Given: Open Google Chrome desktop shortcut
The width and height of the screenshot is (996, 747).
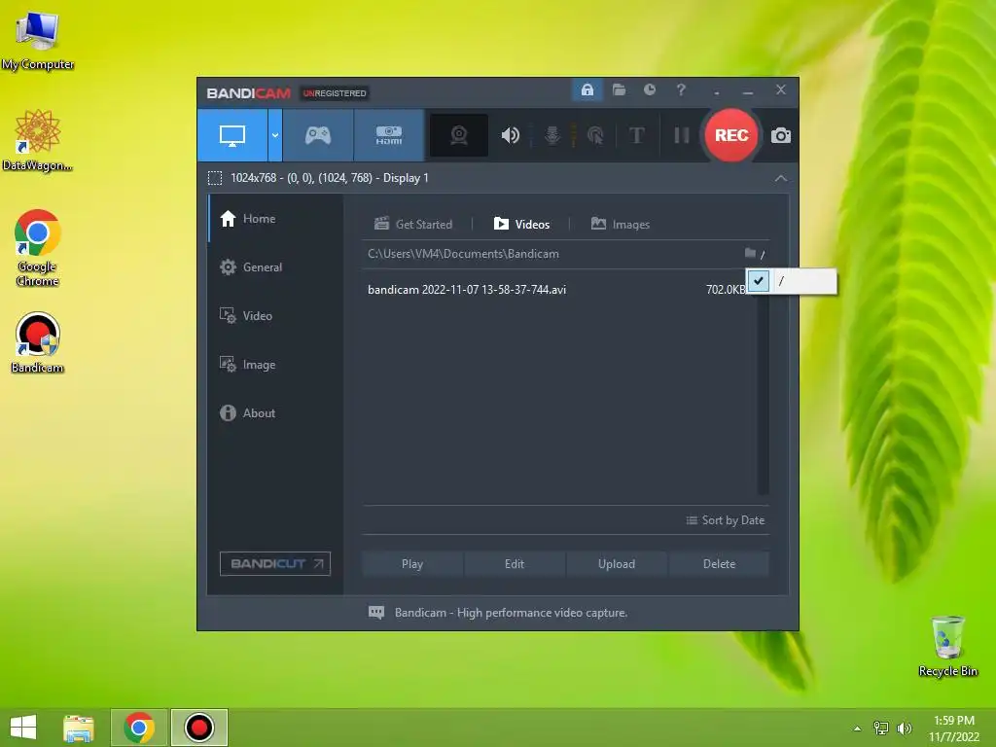Looking at the screenshot, I should (38, 248).
